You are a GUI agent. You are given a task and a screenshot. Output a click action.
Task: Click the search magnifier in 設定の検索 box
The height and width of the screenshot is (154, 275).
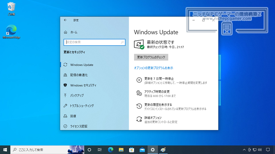pos(122,42)
